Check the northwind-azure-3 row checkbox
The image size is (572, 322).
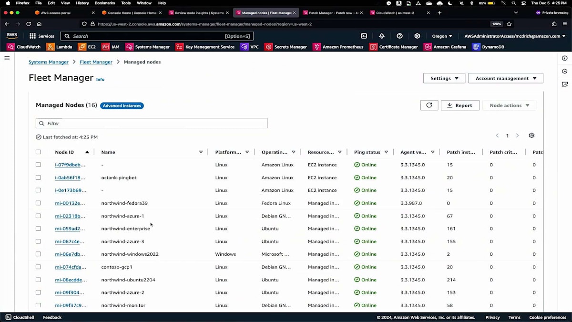(x=38, y=241)
